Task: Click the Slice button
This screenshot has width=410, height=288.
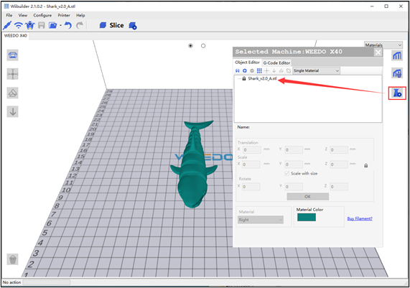Action: point(111,25)
